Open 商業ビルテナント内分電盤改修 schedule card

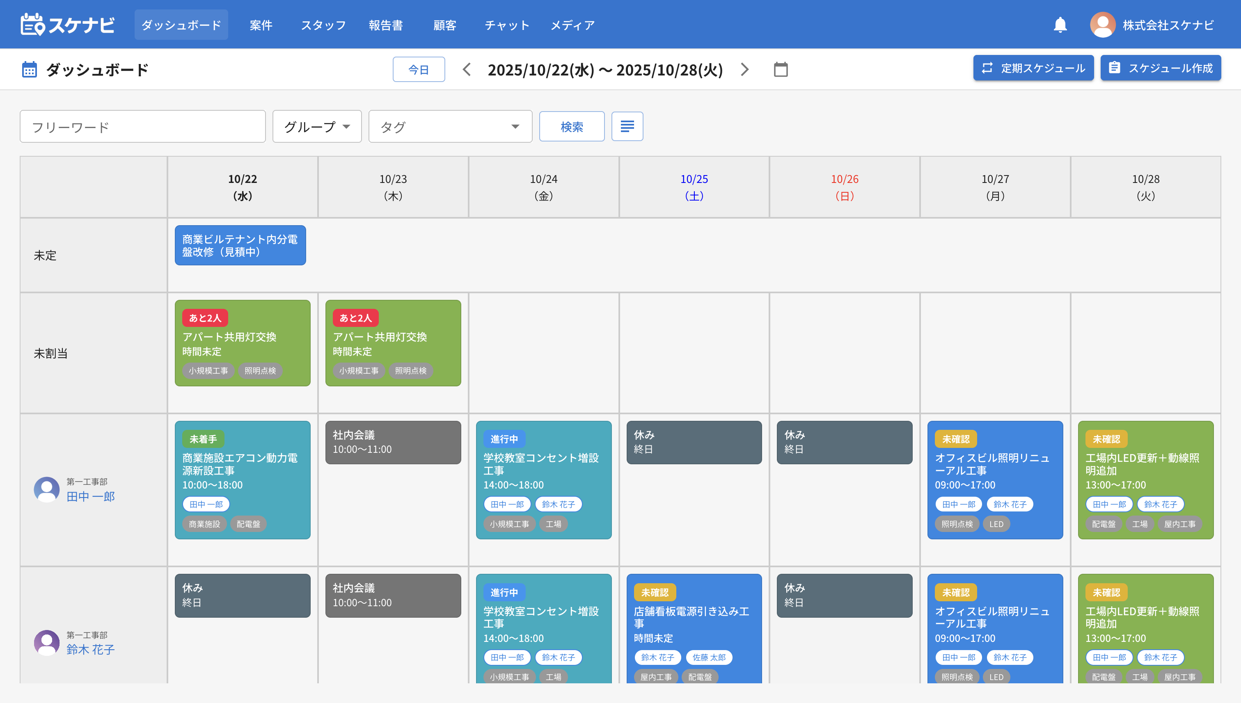(x=240, y=245)
